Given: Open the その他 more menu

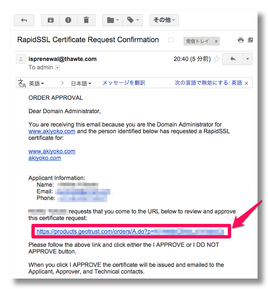Looking at the screenshot, I should coord(164,20).
